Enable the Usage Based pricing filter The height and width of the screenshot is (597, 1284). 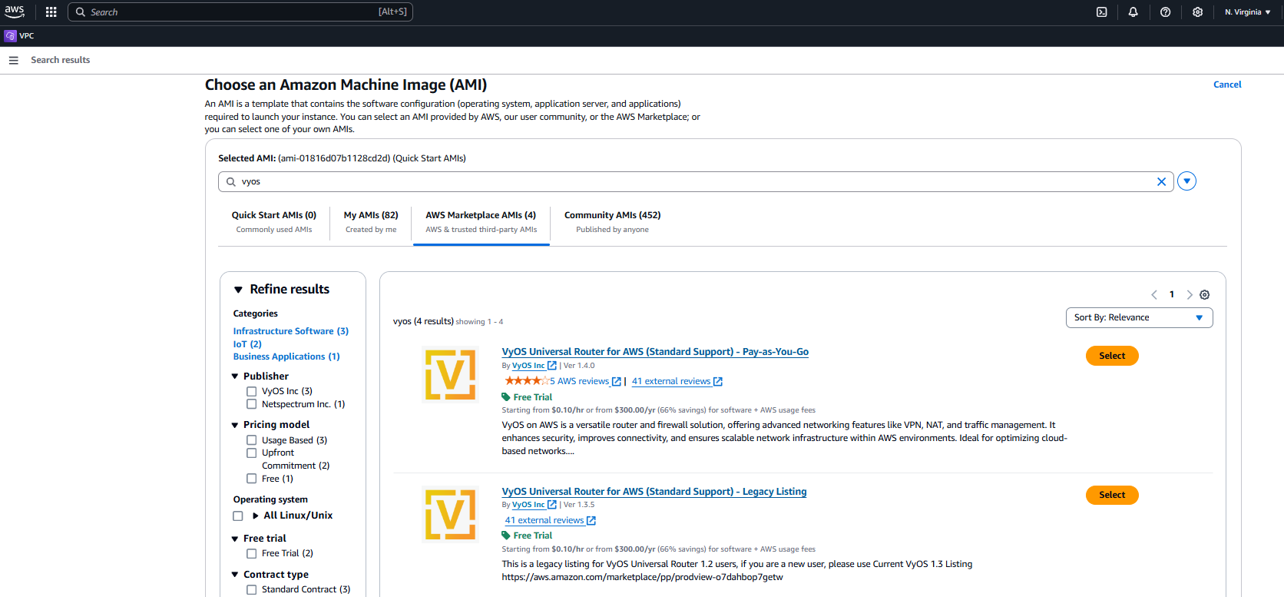click(x=251, y=440)
